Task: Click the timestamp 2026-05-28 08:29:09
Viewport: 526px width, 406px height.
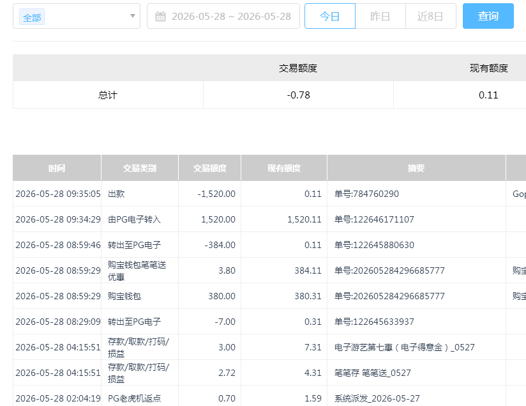Action: coord(58,322)
